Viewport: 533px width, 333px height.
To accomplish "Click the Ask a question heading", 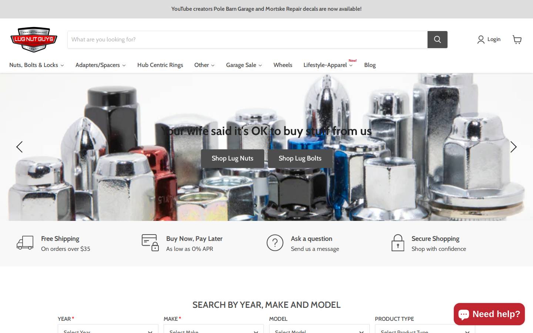I will pyautogui.click(x=312, y=239).
